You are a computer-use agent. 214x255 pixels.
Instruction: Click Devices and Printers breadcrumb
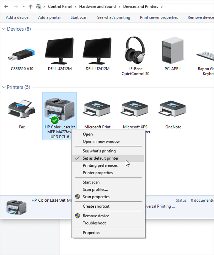140,6
